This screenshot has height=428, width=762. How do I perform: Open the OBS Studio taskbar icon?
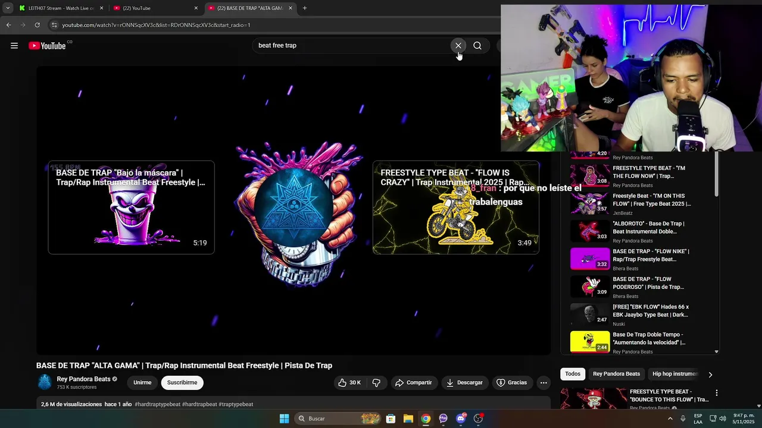tap(478, 418)
